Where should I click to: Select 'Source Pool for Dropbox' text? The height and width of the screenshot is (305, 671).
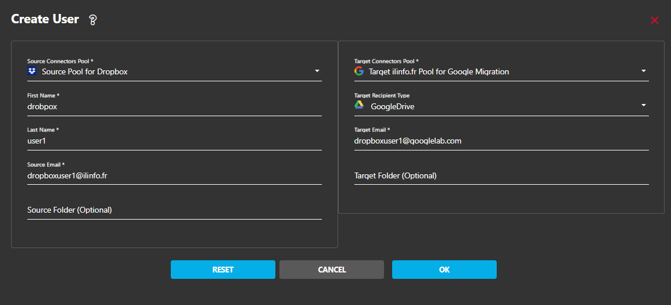coord(85,72)
